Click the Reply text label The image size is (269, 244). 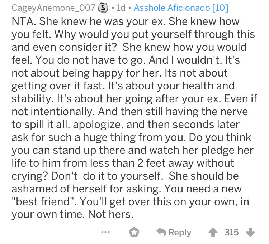(x=180, y=233)
